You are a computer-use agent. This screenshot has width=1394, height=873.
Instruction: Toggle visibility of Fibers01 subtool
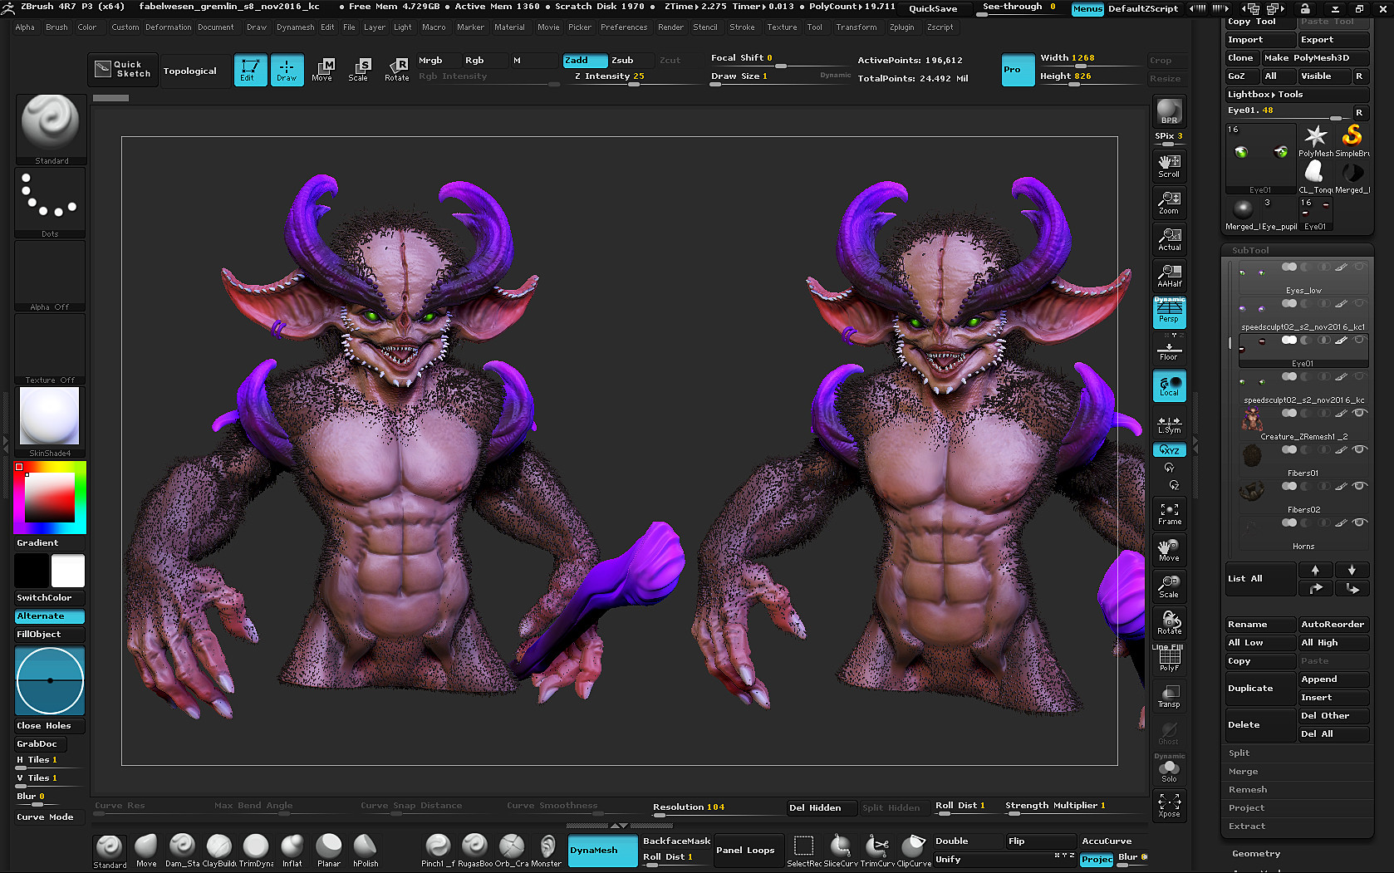(1359, 449)
